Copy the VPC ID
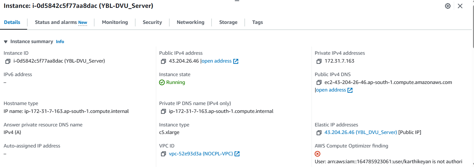This screenshot has width=474, height=167. tap(163, 154)
